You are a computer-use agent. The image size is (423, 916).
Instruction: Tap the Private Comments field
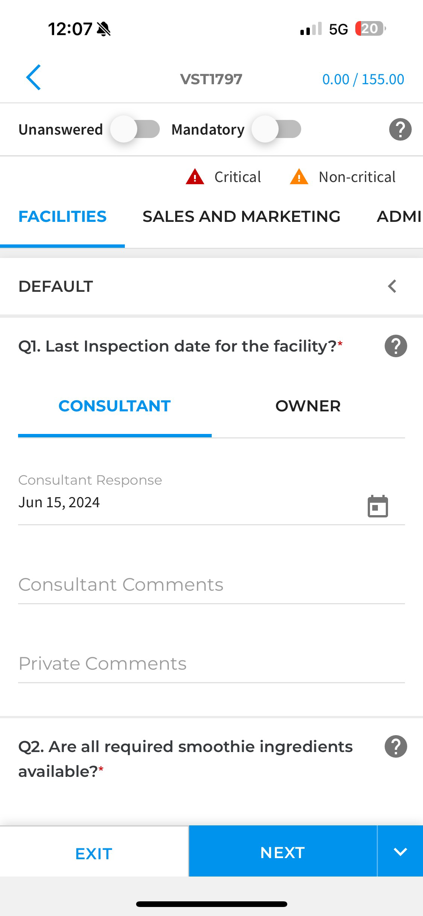(211, 664)
